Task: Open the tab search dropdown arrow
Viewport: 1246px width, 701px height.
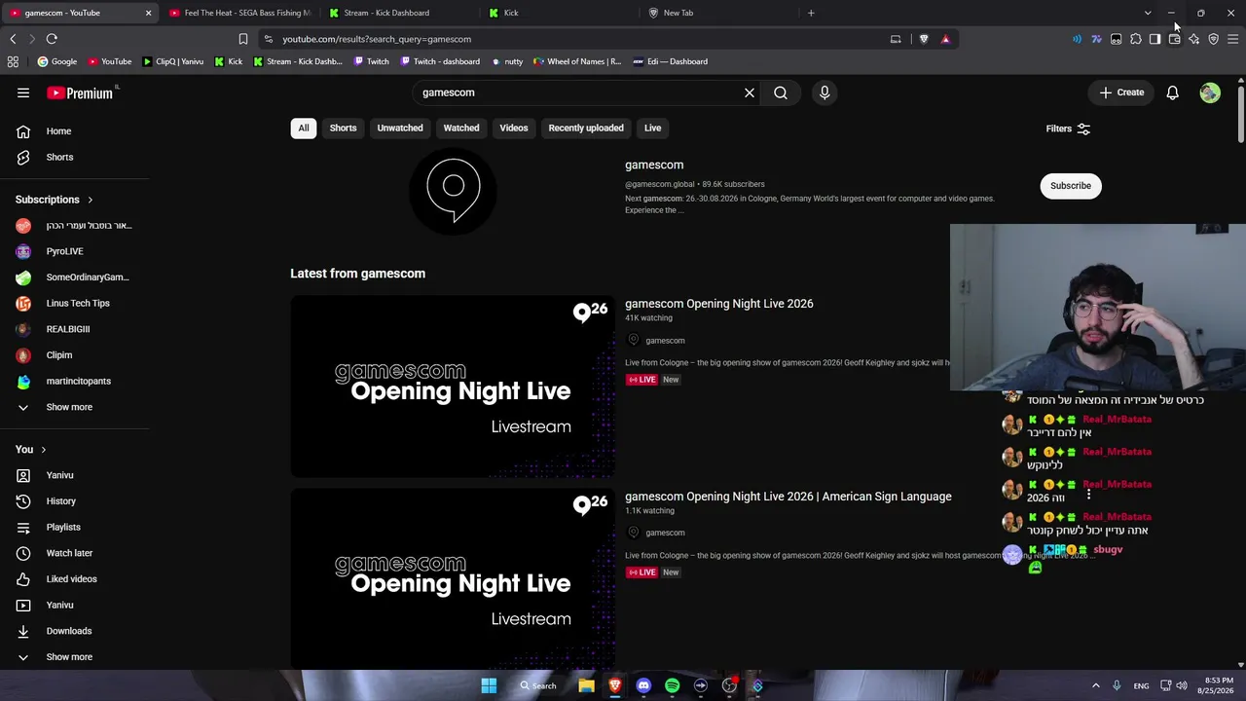Action: click(1148, 13)
